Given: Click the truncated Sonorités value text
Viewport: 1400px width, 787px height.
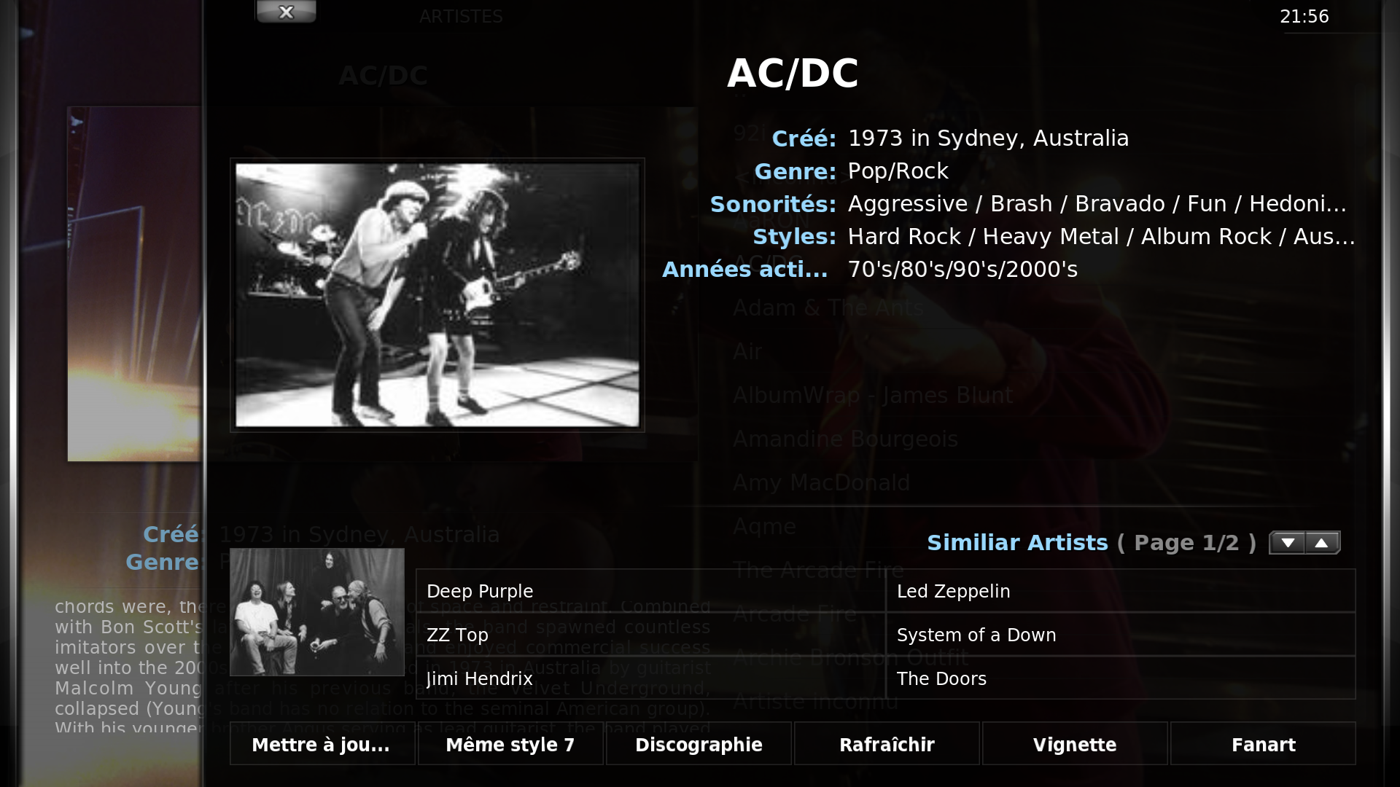Looking at the screenshot, I should pyautogui.click(x=1097, y=204).
